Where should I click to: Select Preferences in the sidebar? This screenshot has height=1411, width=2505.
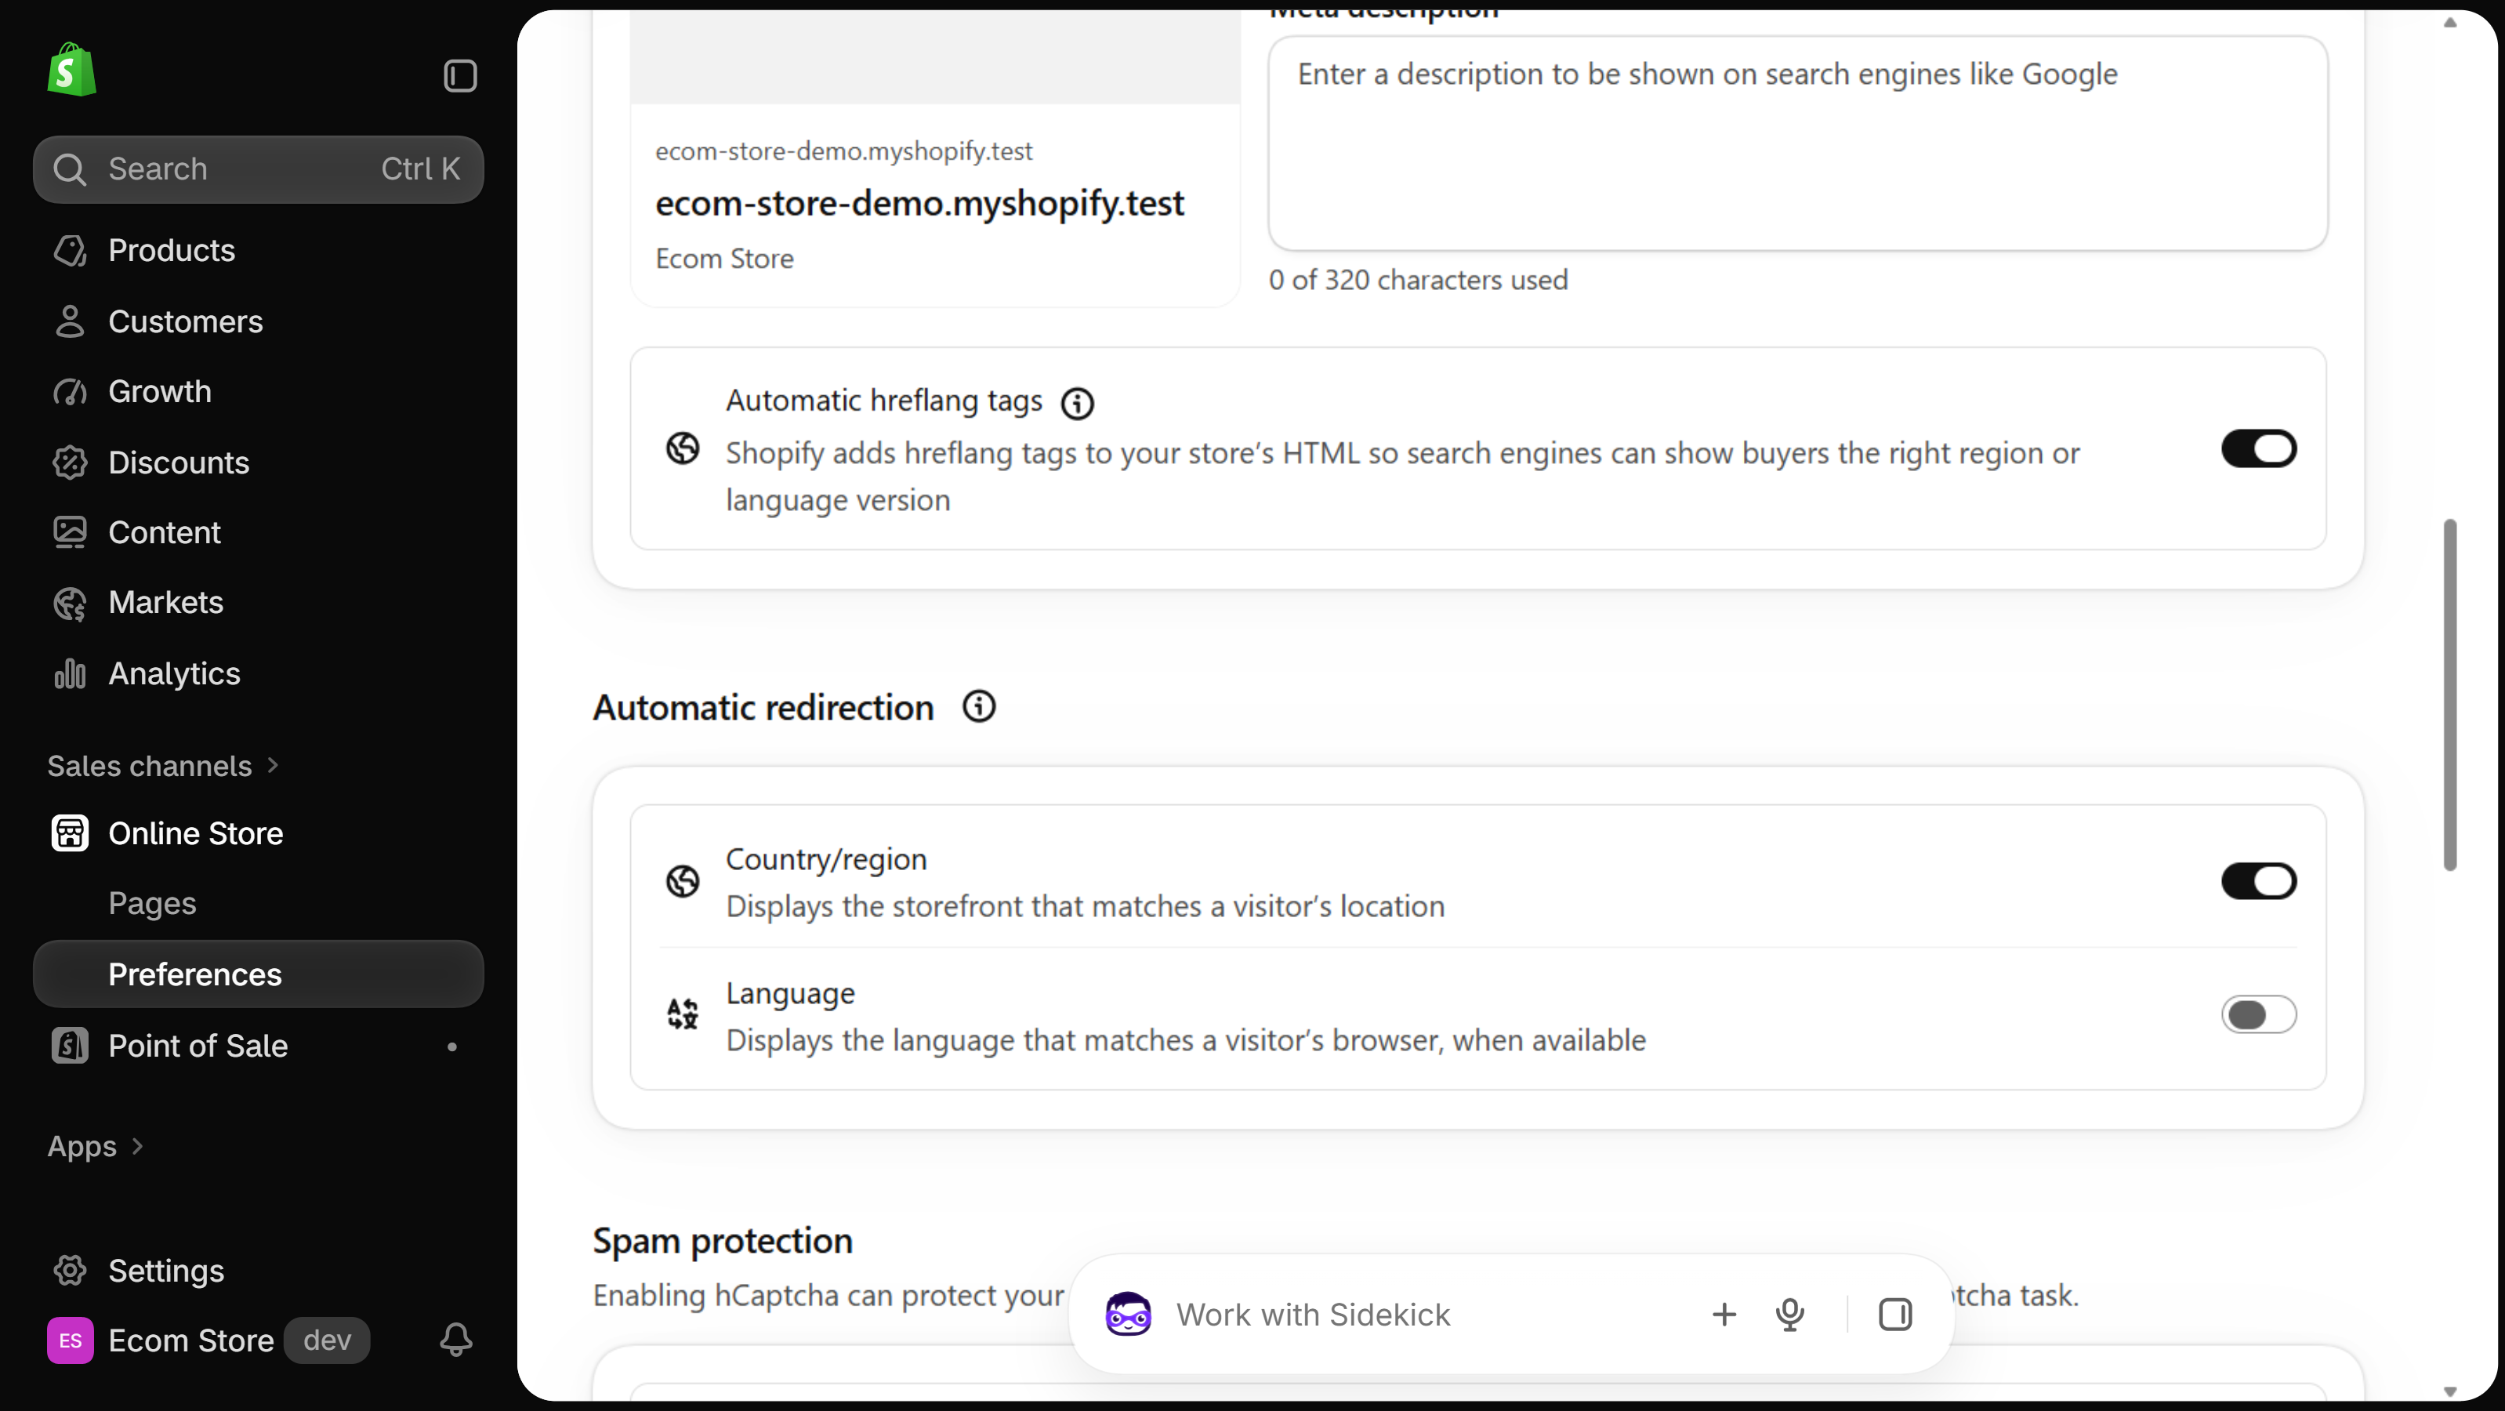(x=259, y=974)
